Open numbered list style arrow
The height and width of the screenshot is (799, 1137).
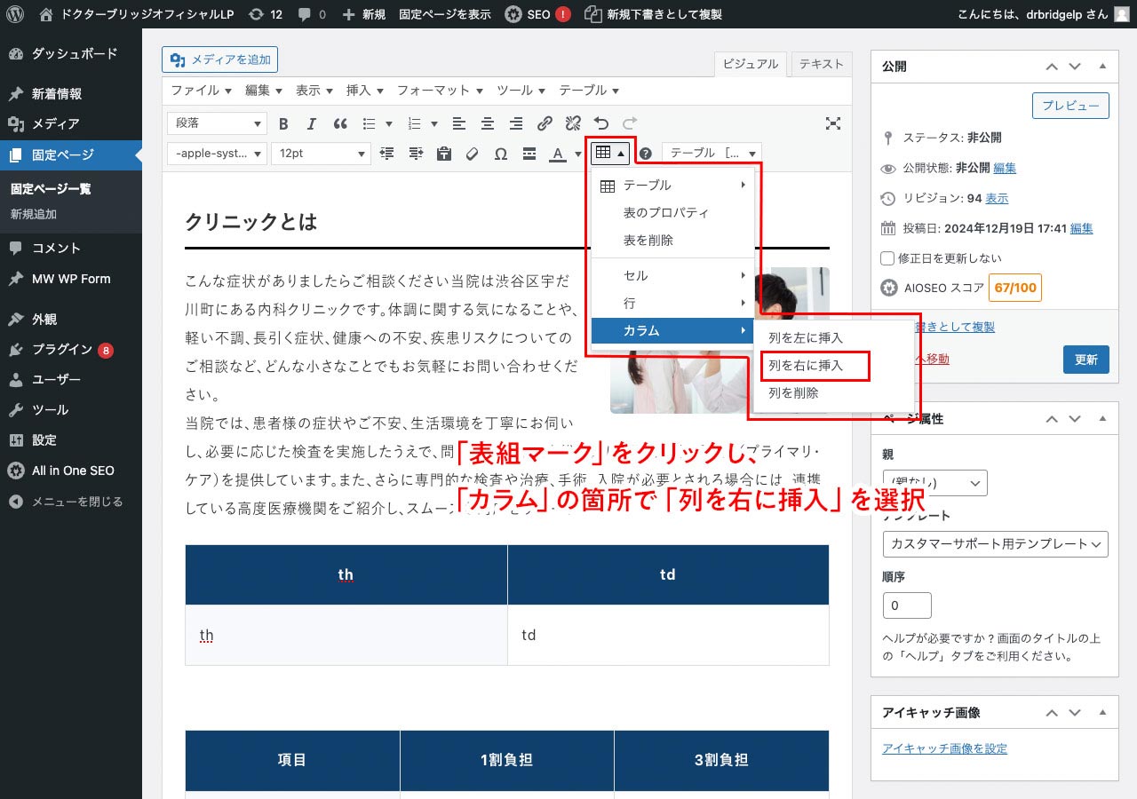tap(433, 124)
